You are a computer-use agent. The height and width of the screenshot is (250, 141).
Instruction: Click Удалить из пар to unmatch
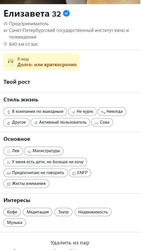70,243
